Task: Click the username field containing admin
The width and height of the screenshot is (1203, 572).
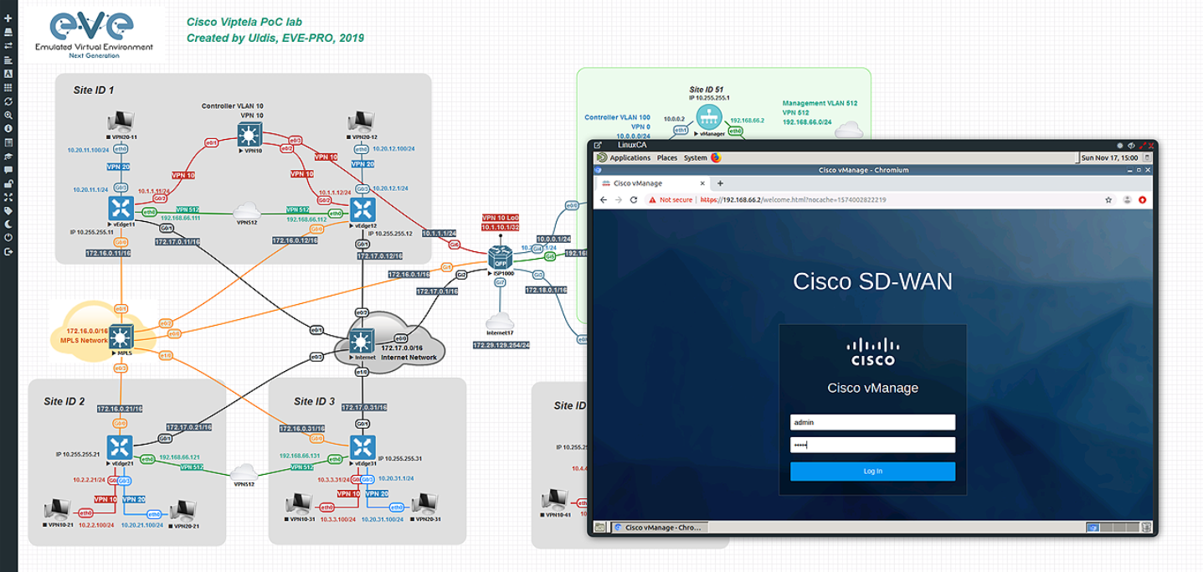Action: point(872,423)
